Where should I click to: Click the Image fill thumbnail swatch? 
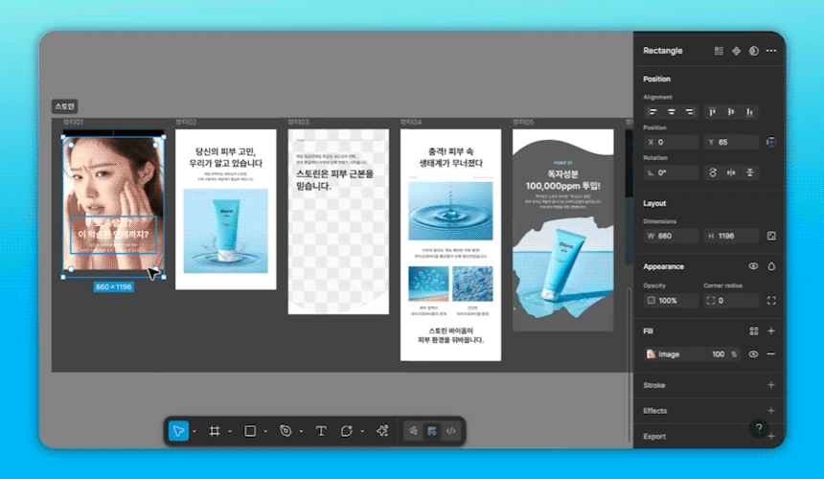[x=652, y=354]
